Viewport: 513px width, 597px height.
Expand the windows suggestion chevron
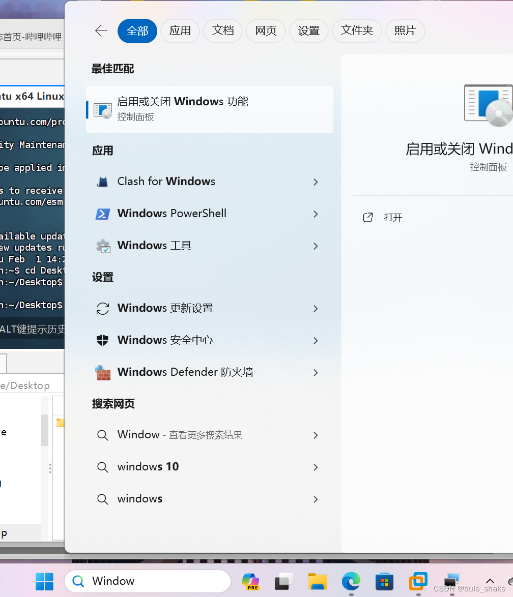coord(316,499)
